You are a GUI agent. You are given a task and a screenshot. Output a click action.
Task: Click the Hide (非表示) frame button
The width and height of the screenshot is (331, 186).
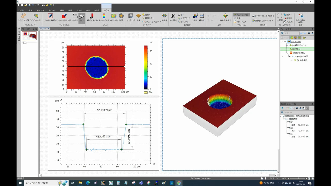[x=288, y=18]
